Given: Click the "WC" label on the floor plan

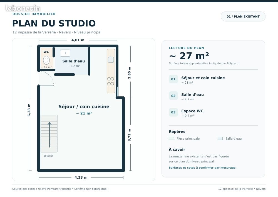Looking at the screenshot, I should 46,52.
